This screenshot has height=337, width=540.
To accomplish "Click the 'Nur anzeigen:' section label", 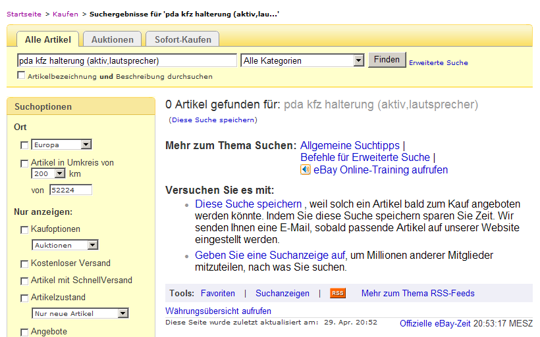I will (x=43, y=212).
